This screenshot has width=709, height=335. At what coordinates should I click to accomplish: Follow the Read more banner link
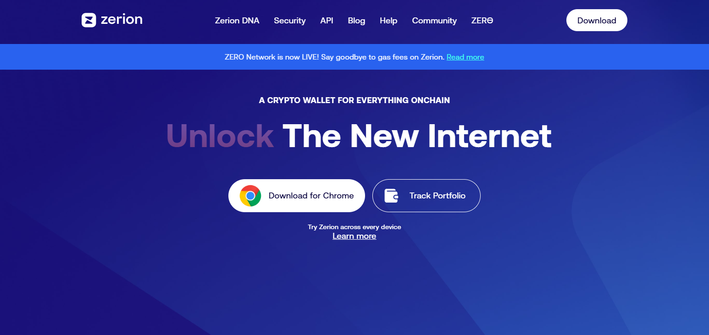pos(465,57)
